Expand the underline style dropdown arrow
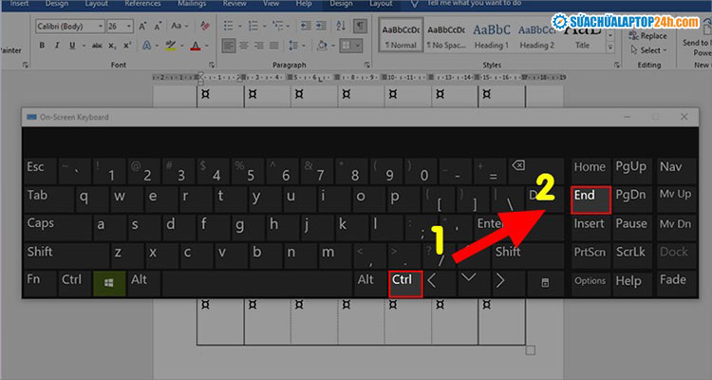The image size is (712, 380). [x=84, y=46]
